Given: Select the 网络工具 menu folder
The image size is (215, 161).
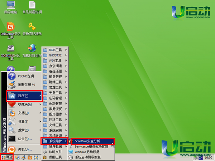Looking at the screenshot, I should pos(55,119).
